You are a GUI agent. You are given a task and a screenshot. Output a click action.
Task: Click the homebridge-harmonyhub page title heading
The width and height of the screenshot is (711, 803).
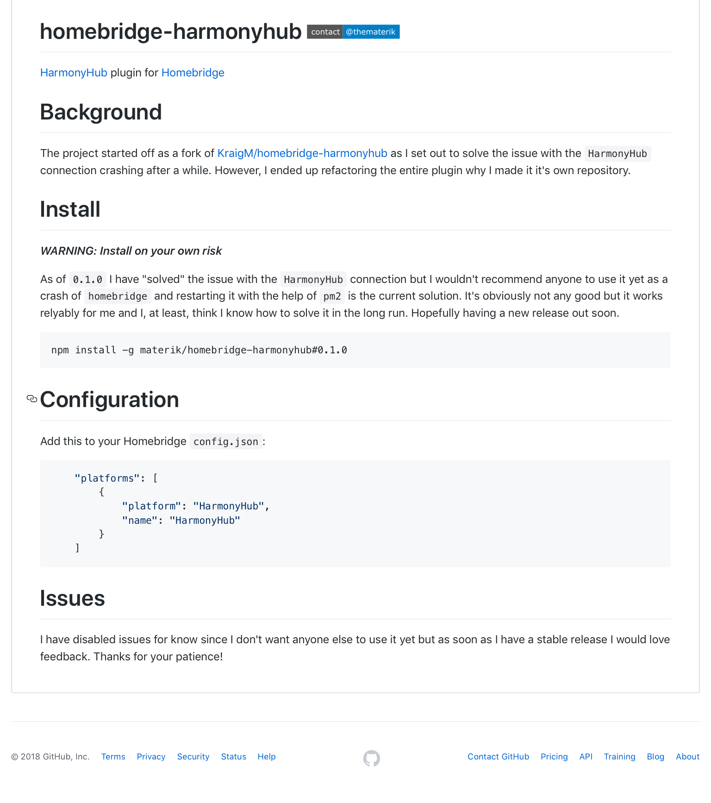[171, 31]
